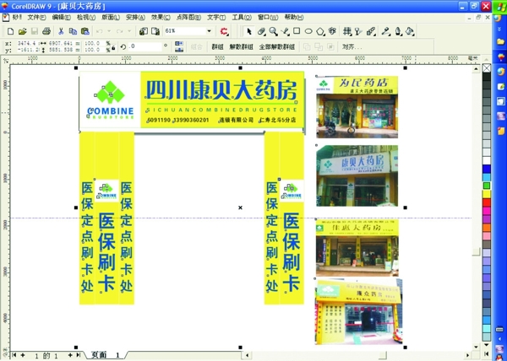Viewport: 507px width, 361px height.
Task: Click the Windows Start button
Action: (x=499, y=6)
